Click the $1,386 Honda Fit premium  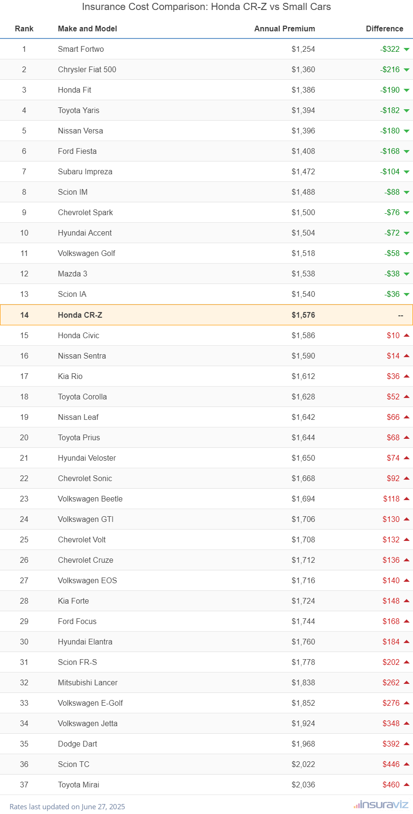tap(303, 90)
